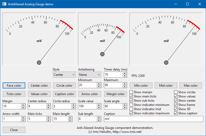The image size is (206, 136).
Task: Decrease the Minimum value spinner
Action: [99, 86]
